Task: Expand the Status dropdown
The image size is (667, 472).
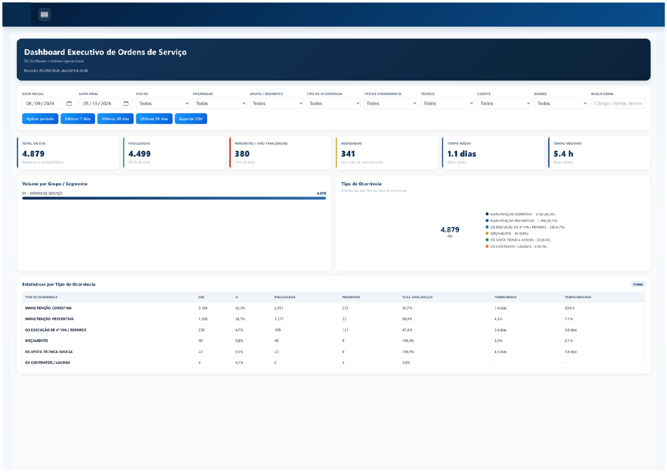Action: click(163, 104)
